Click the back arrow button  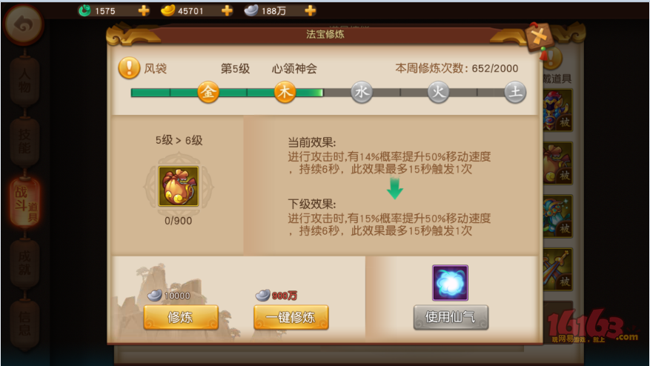click(23, 25)
